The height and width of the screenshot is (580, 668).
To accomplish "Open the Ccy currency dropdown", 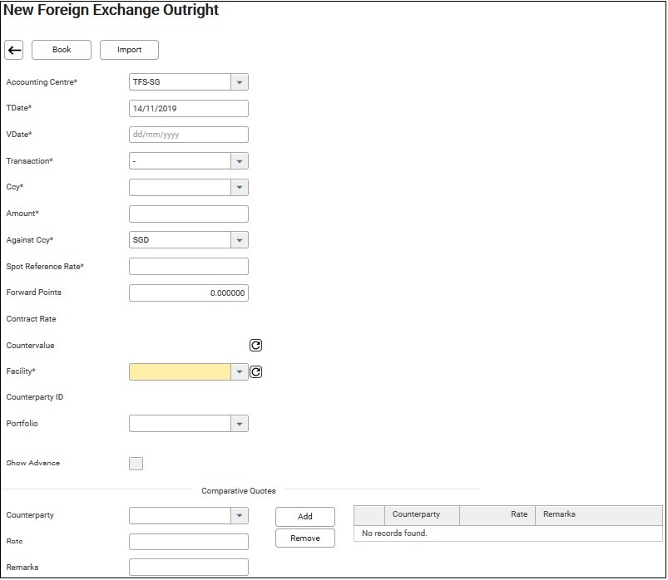I will [x=240, y=187].
